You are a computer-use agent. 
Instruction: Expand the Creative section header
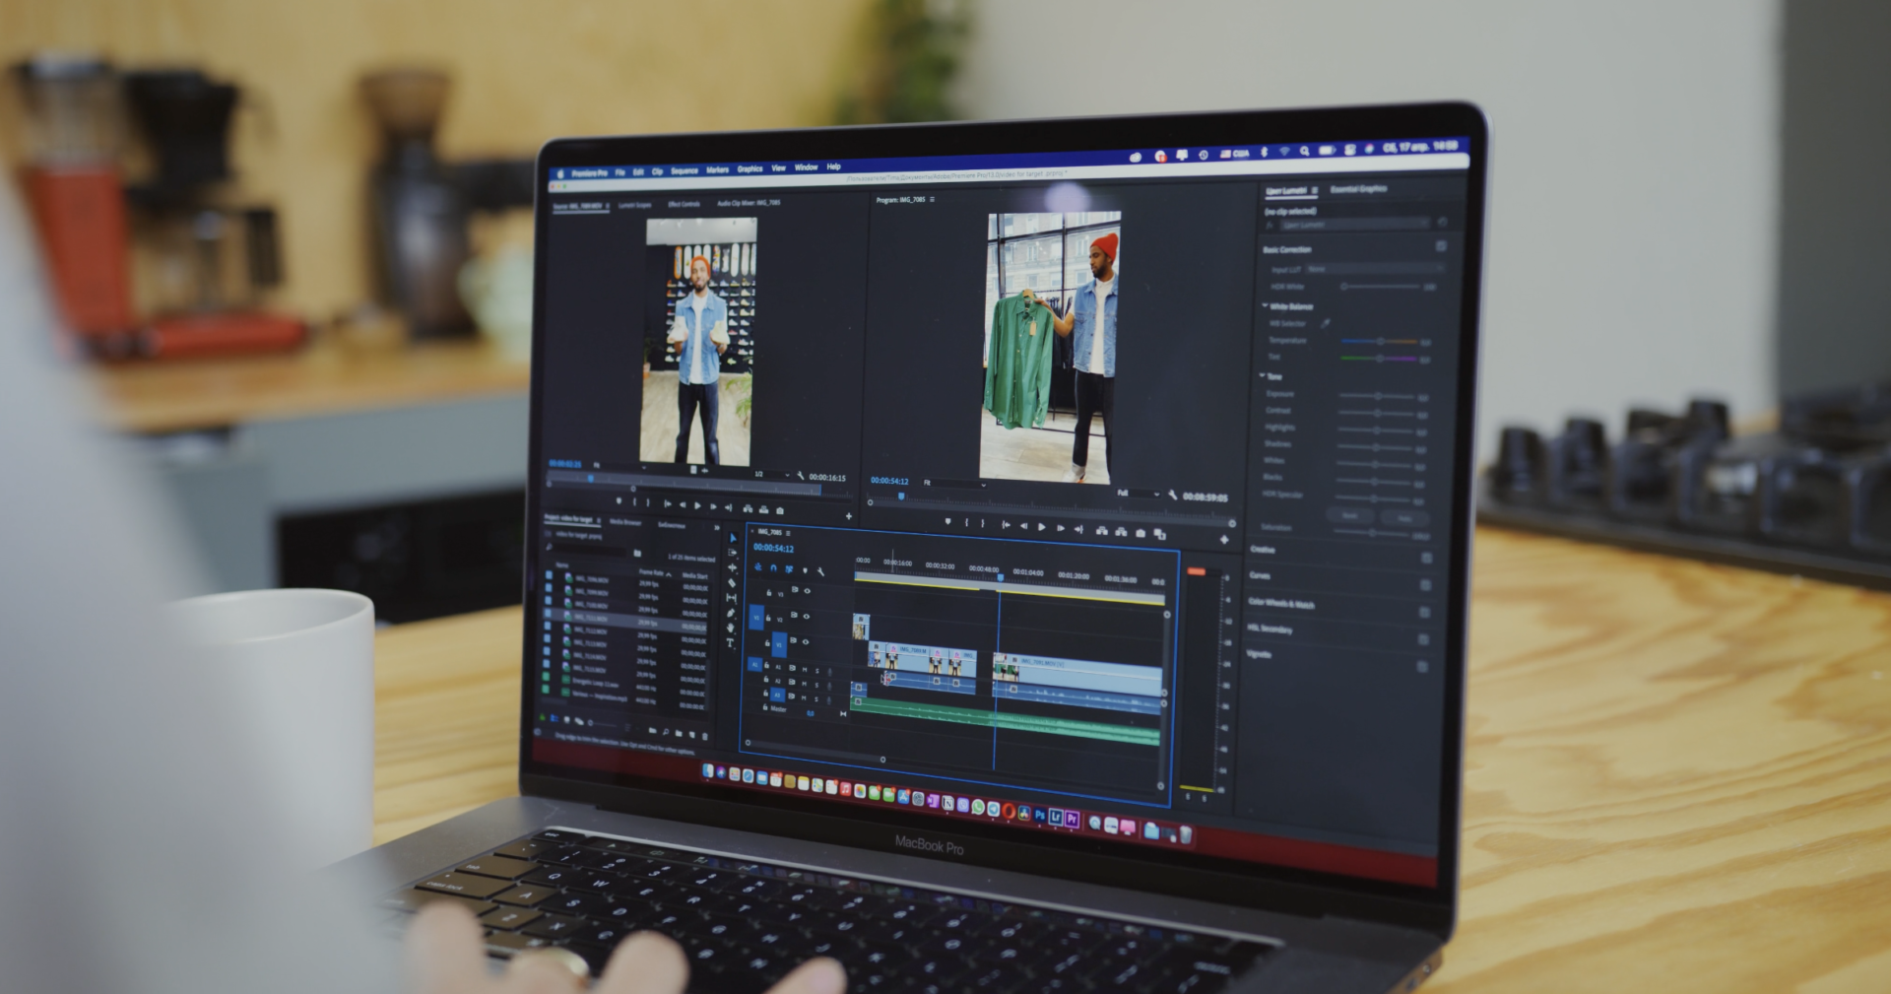[1263, 550]
